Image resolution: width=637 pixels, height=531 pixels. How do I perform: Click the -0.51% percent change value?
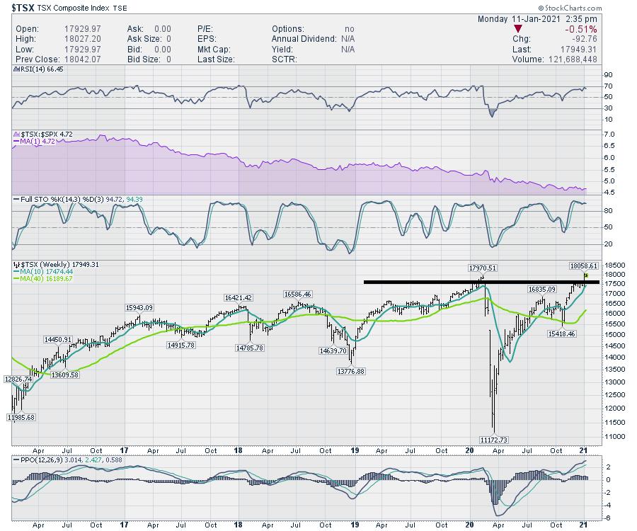tap(582, 29)
